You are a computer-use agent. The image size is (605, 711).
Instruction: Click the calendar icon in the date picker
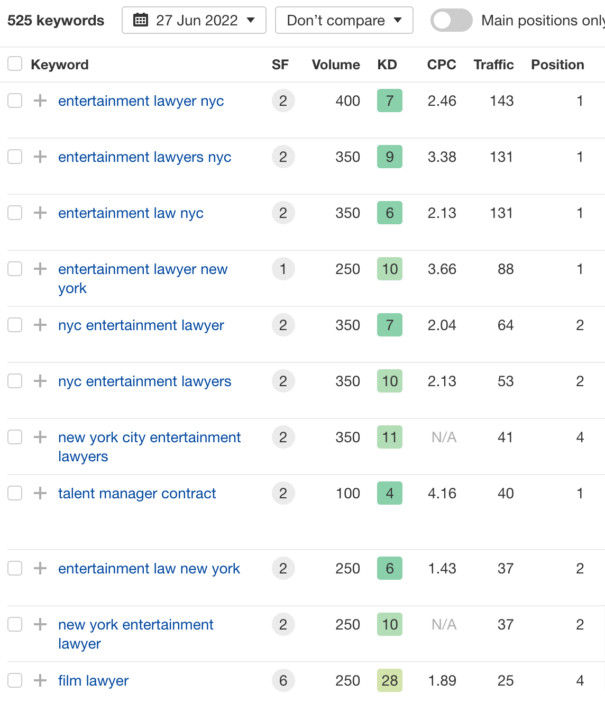[141, 20]
